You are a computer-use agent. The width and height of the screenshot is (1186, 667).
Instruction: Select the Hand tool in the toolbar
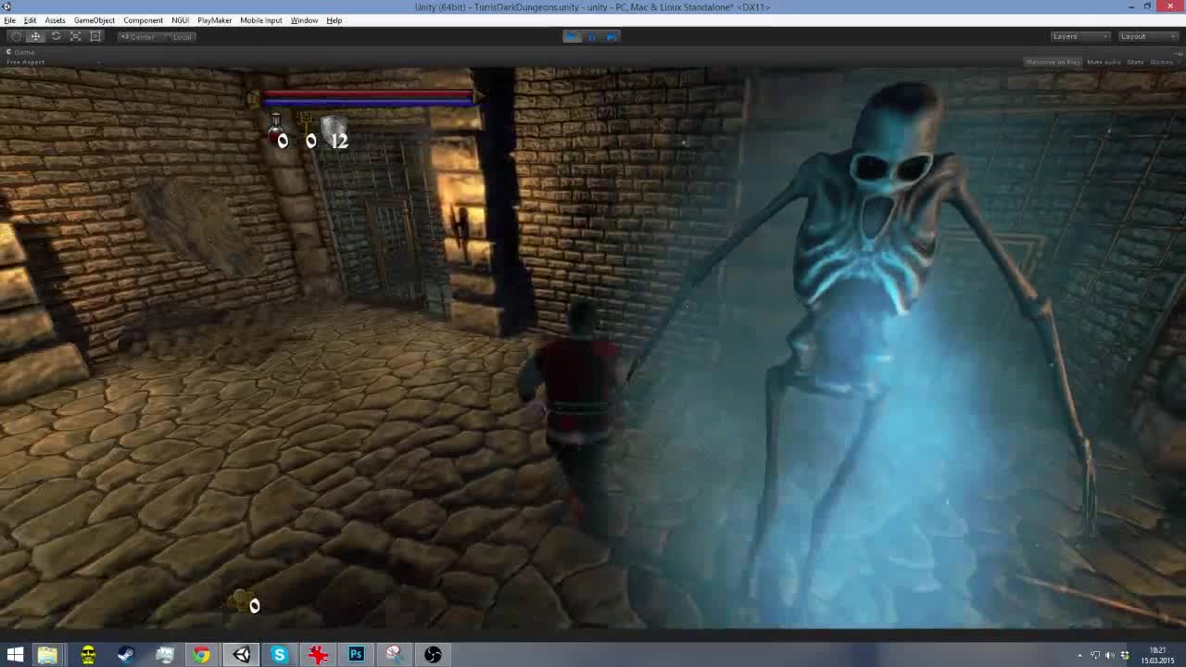[16, 36]
